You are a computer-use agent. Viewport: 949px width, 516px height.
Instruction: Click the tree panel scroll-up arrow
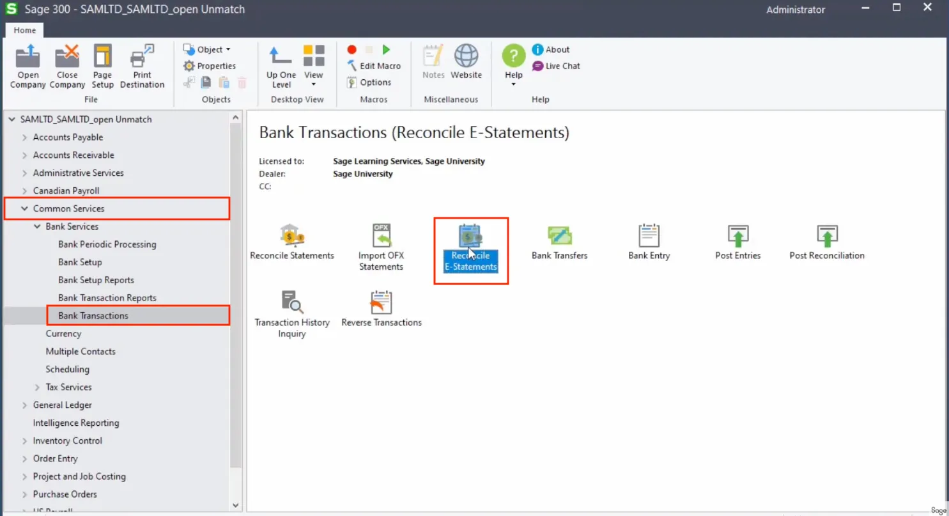(x=235, y=118)
